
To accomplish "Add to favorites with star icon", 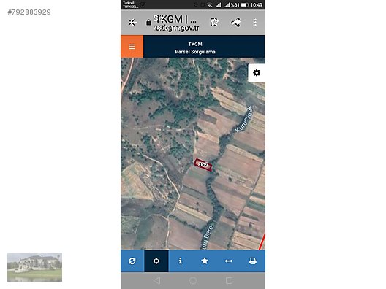I will point(205,261).
